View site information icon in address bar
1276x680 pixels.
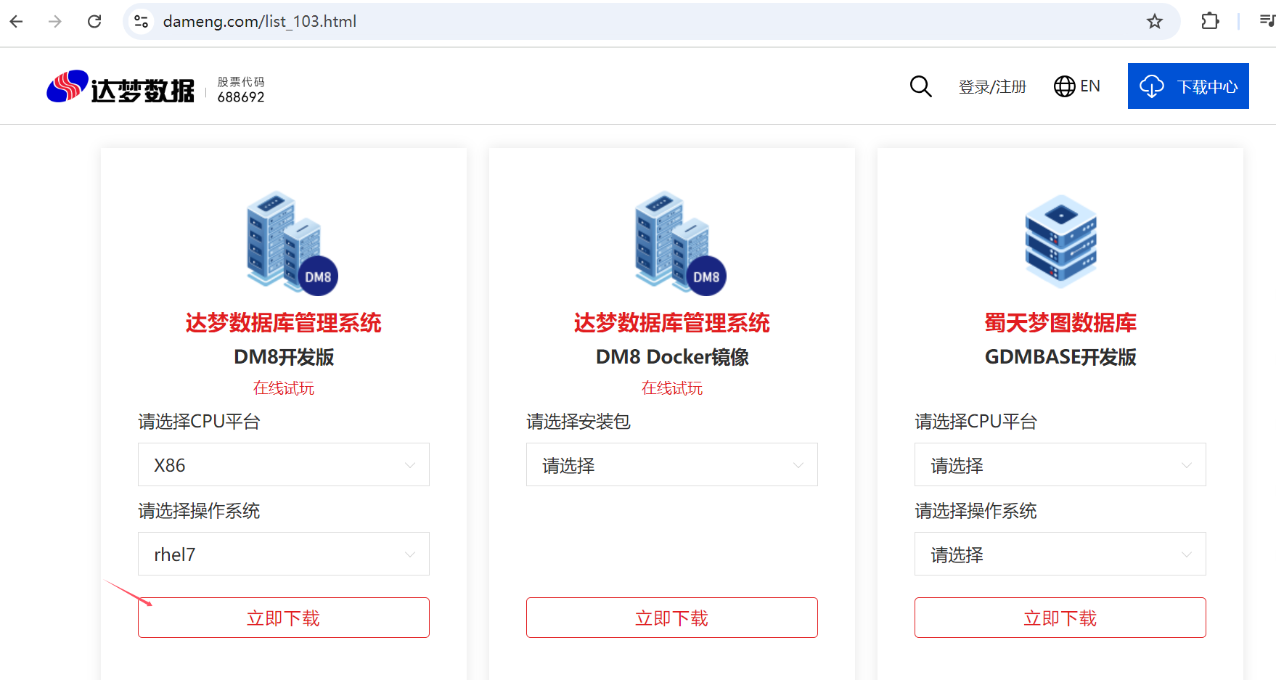pos(142,22)
